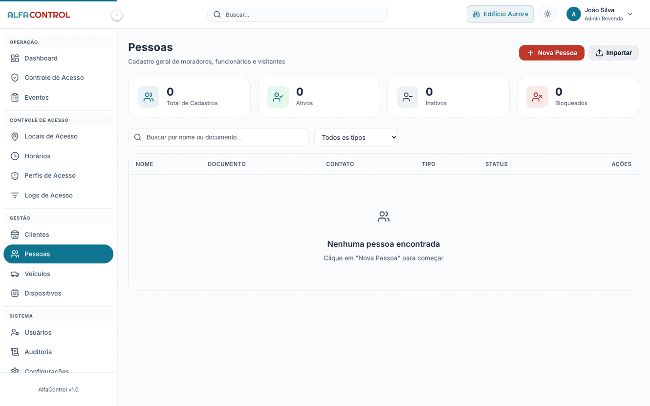This screenshot has height=406, width=650.
Task: Click the magnifier icon in the top search bar
Action: [217, 15]
